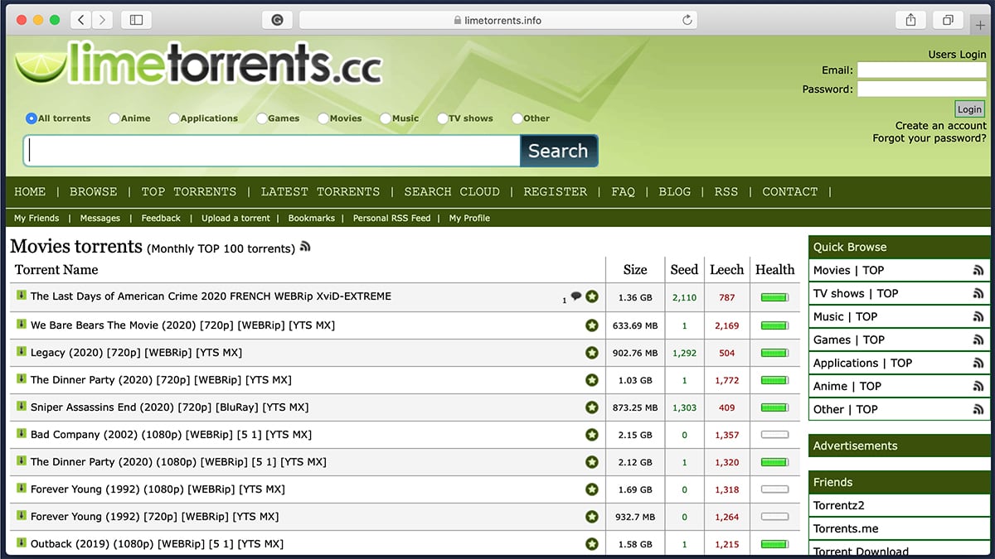The image size is (995, 559).
Task: Open the Torrents.me link under Friends
Action: (846, 528)
